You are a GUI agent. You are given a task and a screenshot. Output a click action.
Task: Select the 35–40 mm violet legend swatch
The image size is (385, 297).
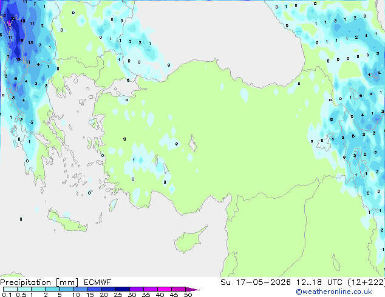pos(150,289)
